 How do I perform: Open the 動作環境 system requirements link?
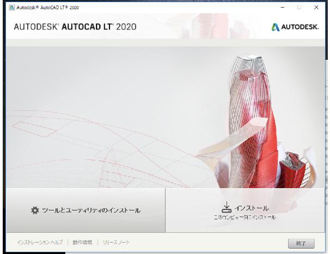(x=82, y=243)
